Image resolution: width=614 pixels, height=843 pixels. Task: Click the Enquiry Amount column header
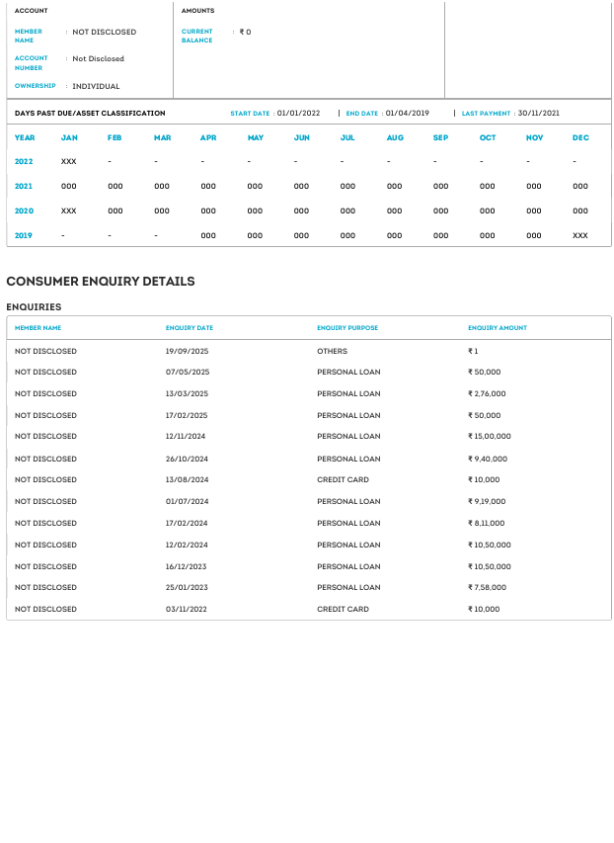point(498,328)
